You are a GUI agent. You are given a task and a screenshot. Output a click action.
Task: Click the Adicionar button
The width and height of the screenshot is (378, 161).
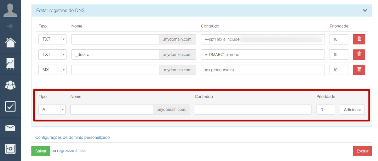pyautogui.click(x=352, y=110)
